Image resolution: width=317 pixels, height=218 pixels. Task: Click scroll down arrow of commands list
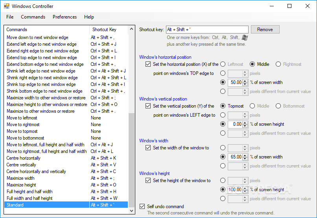click(131, 211)
